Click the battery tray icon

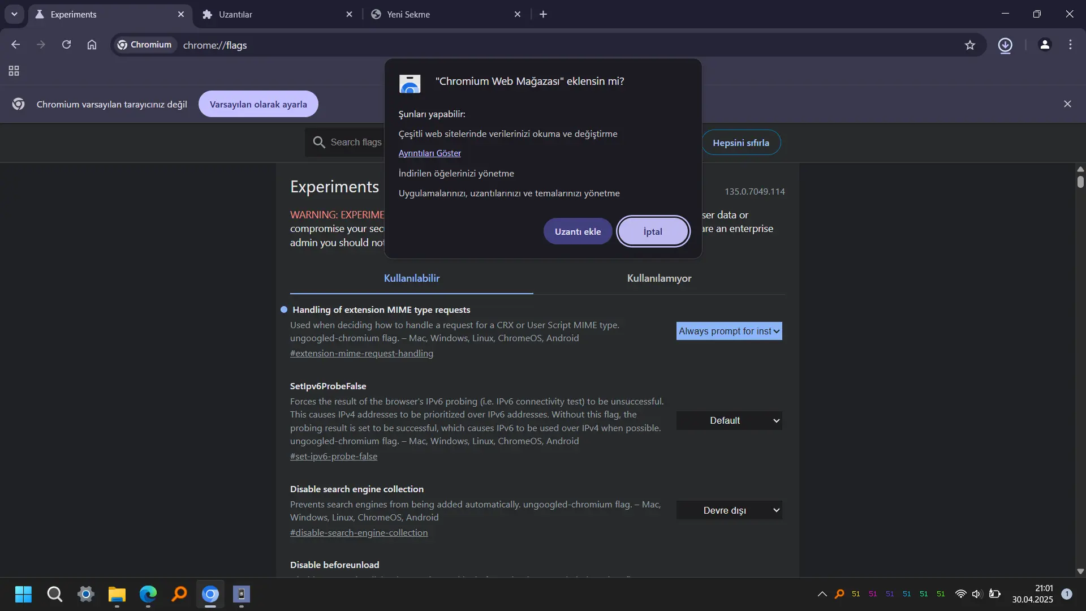[995, 594]
